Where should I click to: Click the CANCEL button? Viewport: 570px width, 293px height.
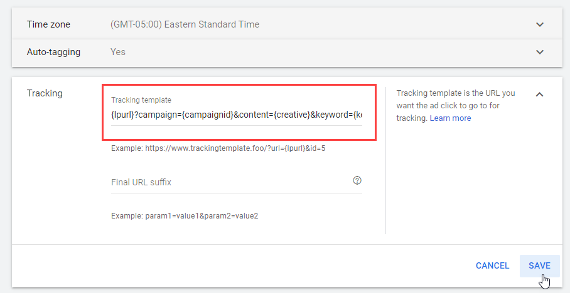pos(492,266)
